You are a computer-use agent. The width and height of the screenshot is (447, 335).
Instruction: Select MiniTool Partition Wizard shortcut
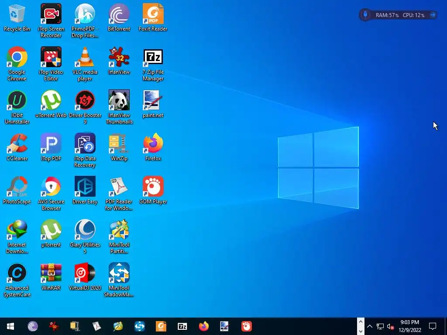(x=119, y=237)
